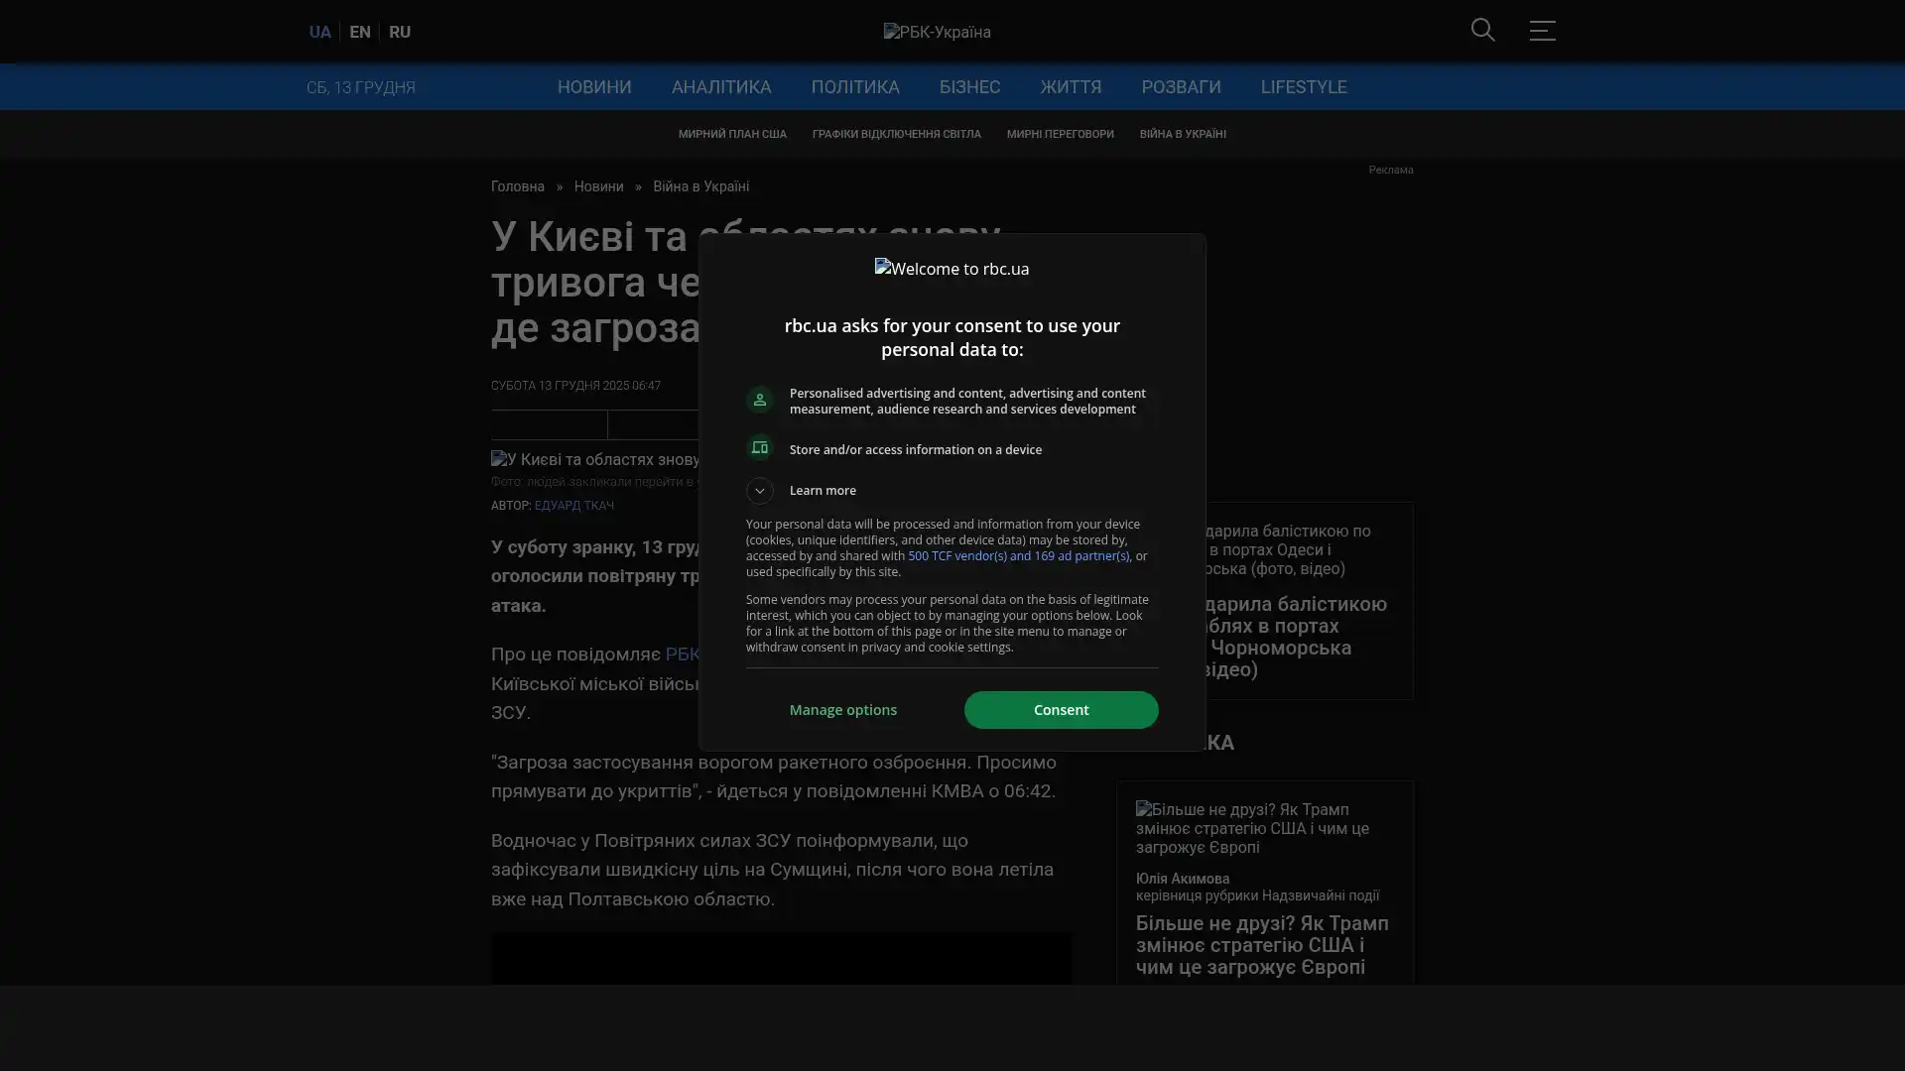Open the АНАЛІТИКА menu section
Viewport: 1905px width, 1071px height.
720,87
